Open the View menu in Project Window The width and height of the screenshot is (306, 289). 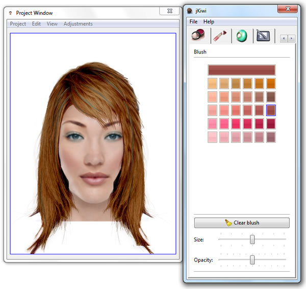coord(52,24)
